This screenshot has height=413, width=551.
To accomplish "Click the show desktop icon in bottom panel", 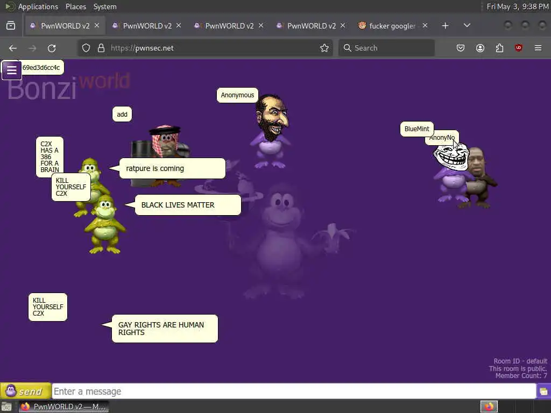I will click(6, 407).
